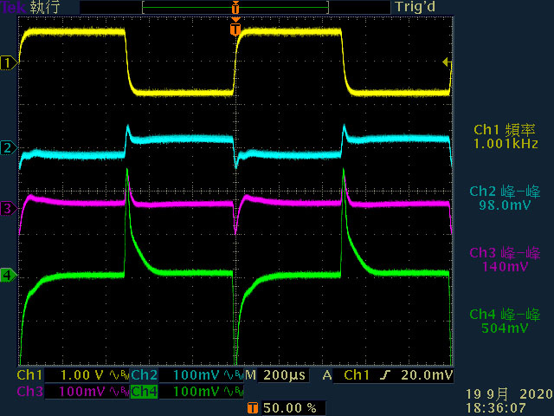The height and width of the screenshot is (416, 554).
Task: Click the Ch2 coupling bandwidth icon
Action: pyautogui.click(x=234, y=375)
